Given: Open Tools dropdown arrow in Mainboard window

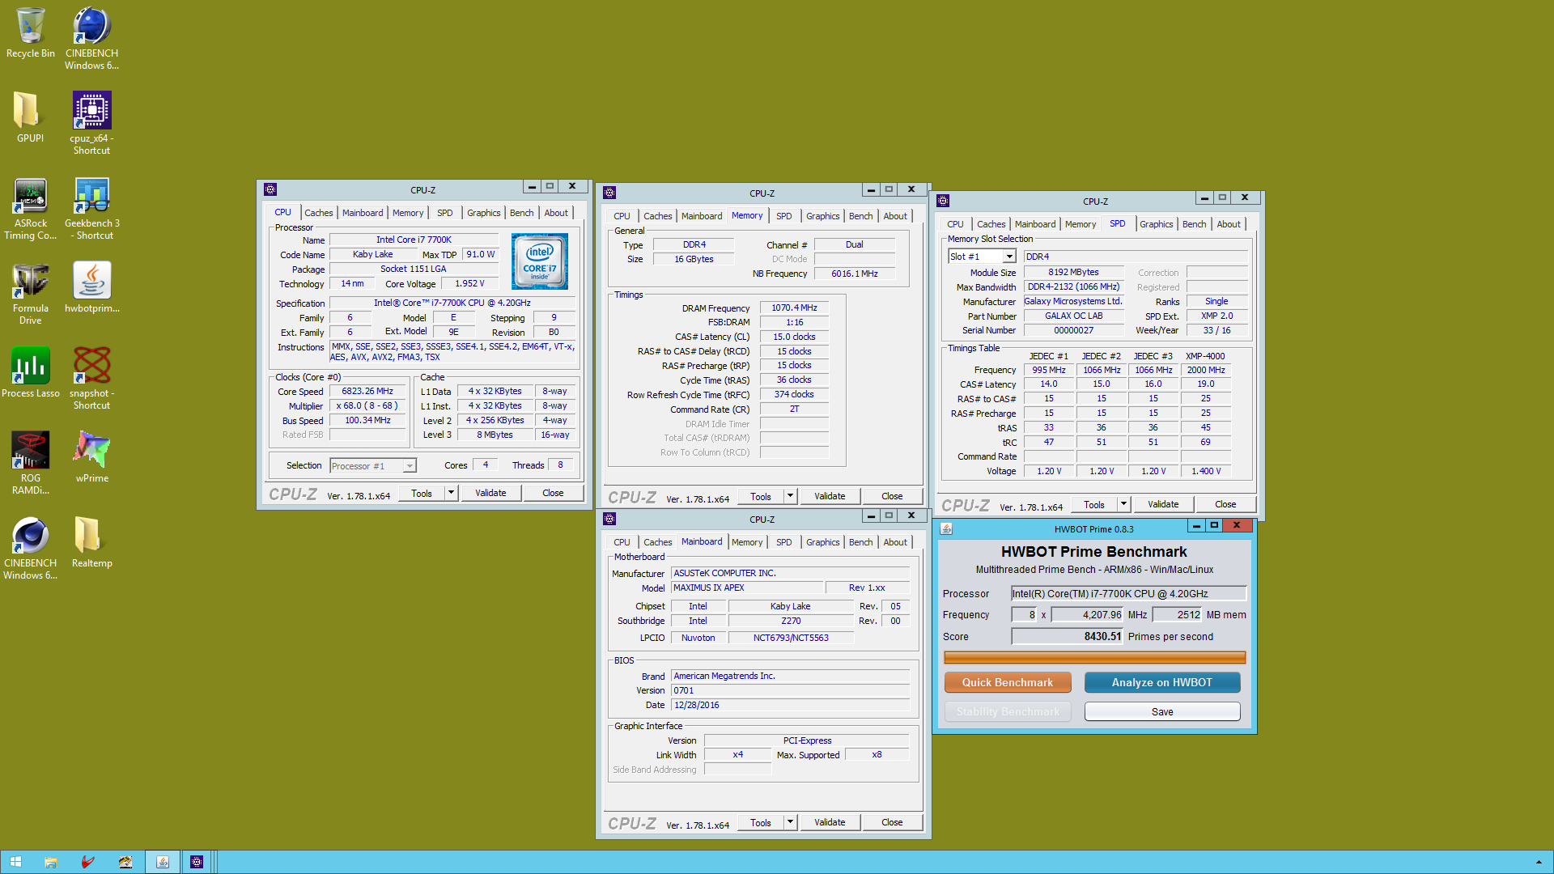Looking at the screenshot, I should [790, 822].
